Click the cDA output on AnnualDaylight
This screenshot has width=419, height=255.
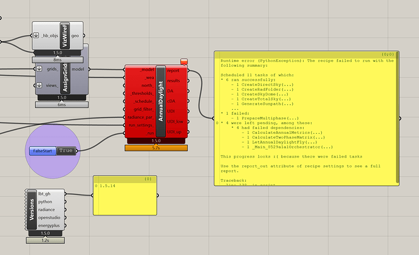[171, 101]
